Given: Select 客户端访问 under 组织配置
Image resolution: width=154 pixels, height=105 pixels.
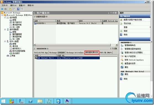Looking at the screenshot, I should 17,22.
